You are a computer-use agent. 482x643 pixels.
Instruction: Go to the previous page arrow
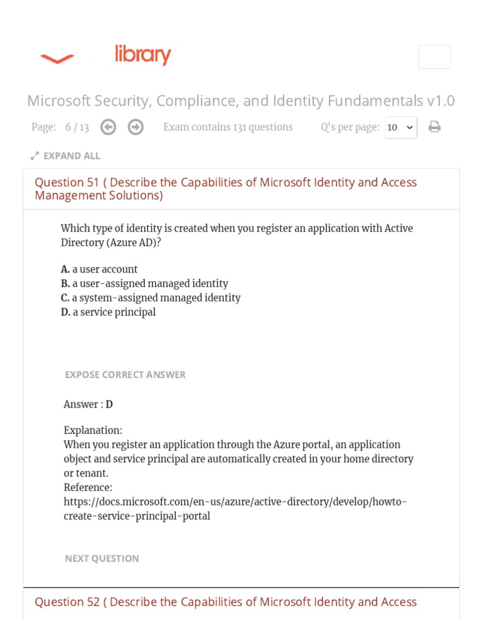click(x=109, y=127)
